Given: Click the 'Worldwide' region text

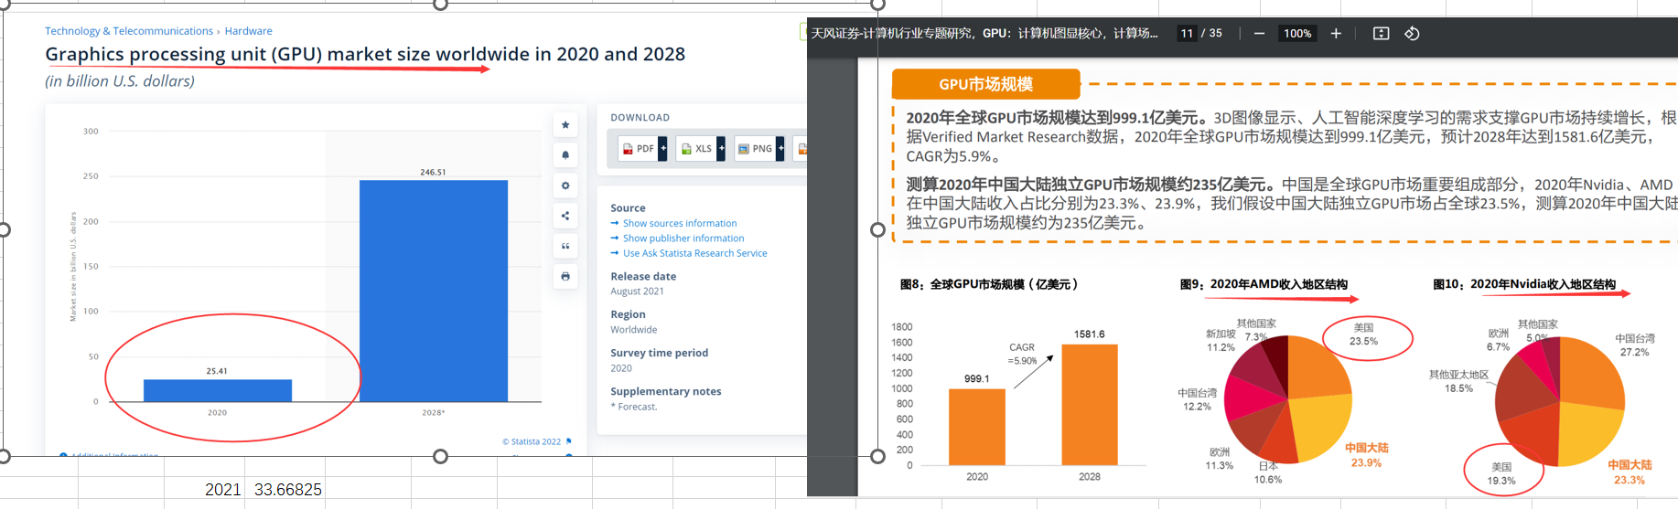Looking at the screenshot, I should 634,330.
